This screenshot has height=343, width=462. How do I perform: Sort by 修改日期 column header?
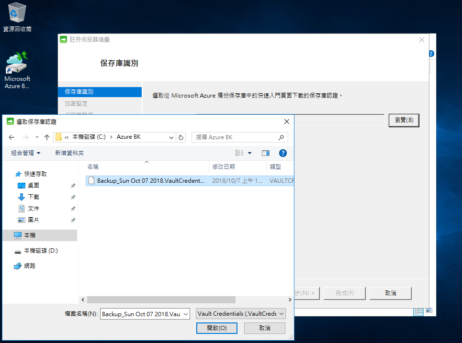237,166
